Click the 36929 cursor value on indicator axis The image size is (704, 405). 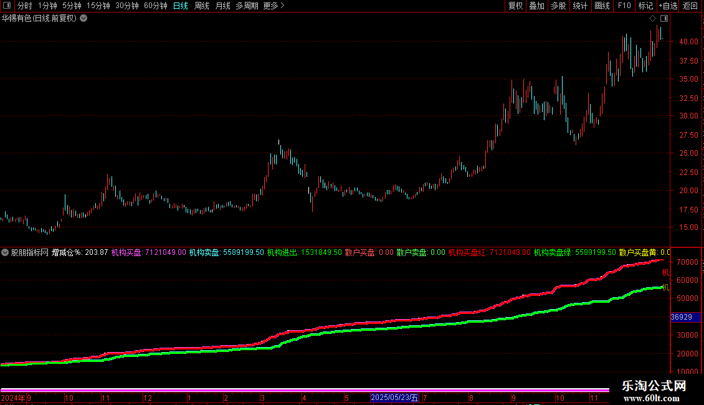click(x=685, y=317)
